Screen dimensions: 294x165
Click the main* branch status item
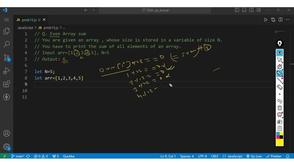click(17, 156)
